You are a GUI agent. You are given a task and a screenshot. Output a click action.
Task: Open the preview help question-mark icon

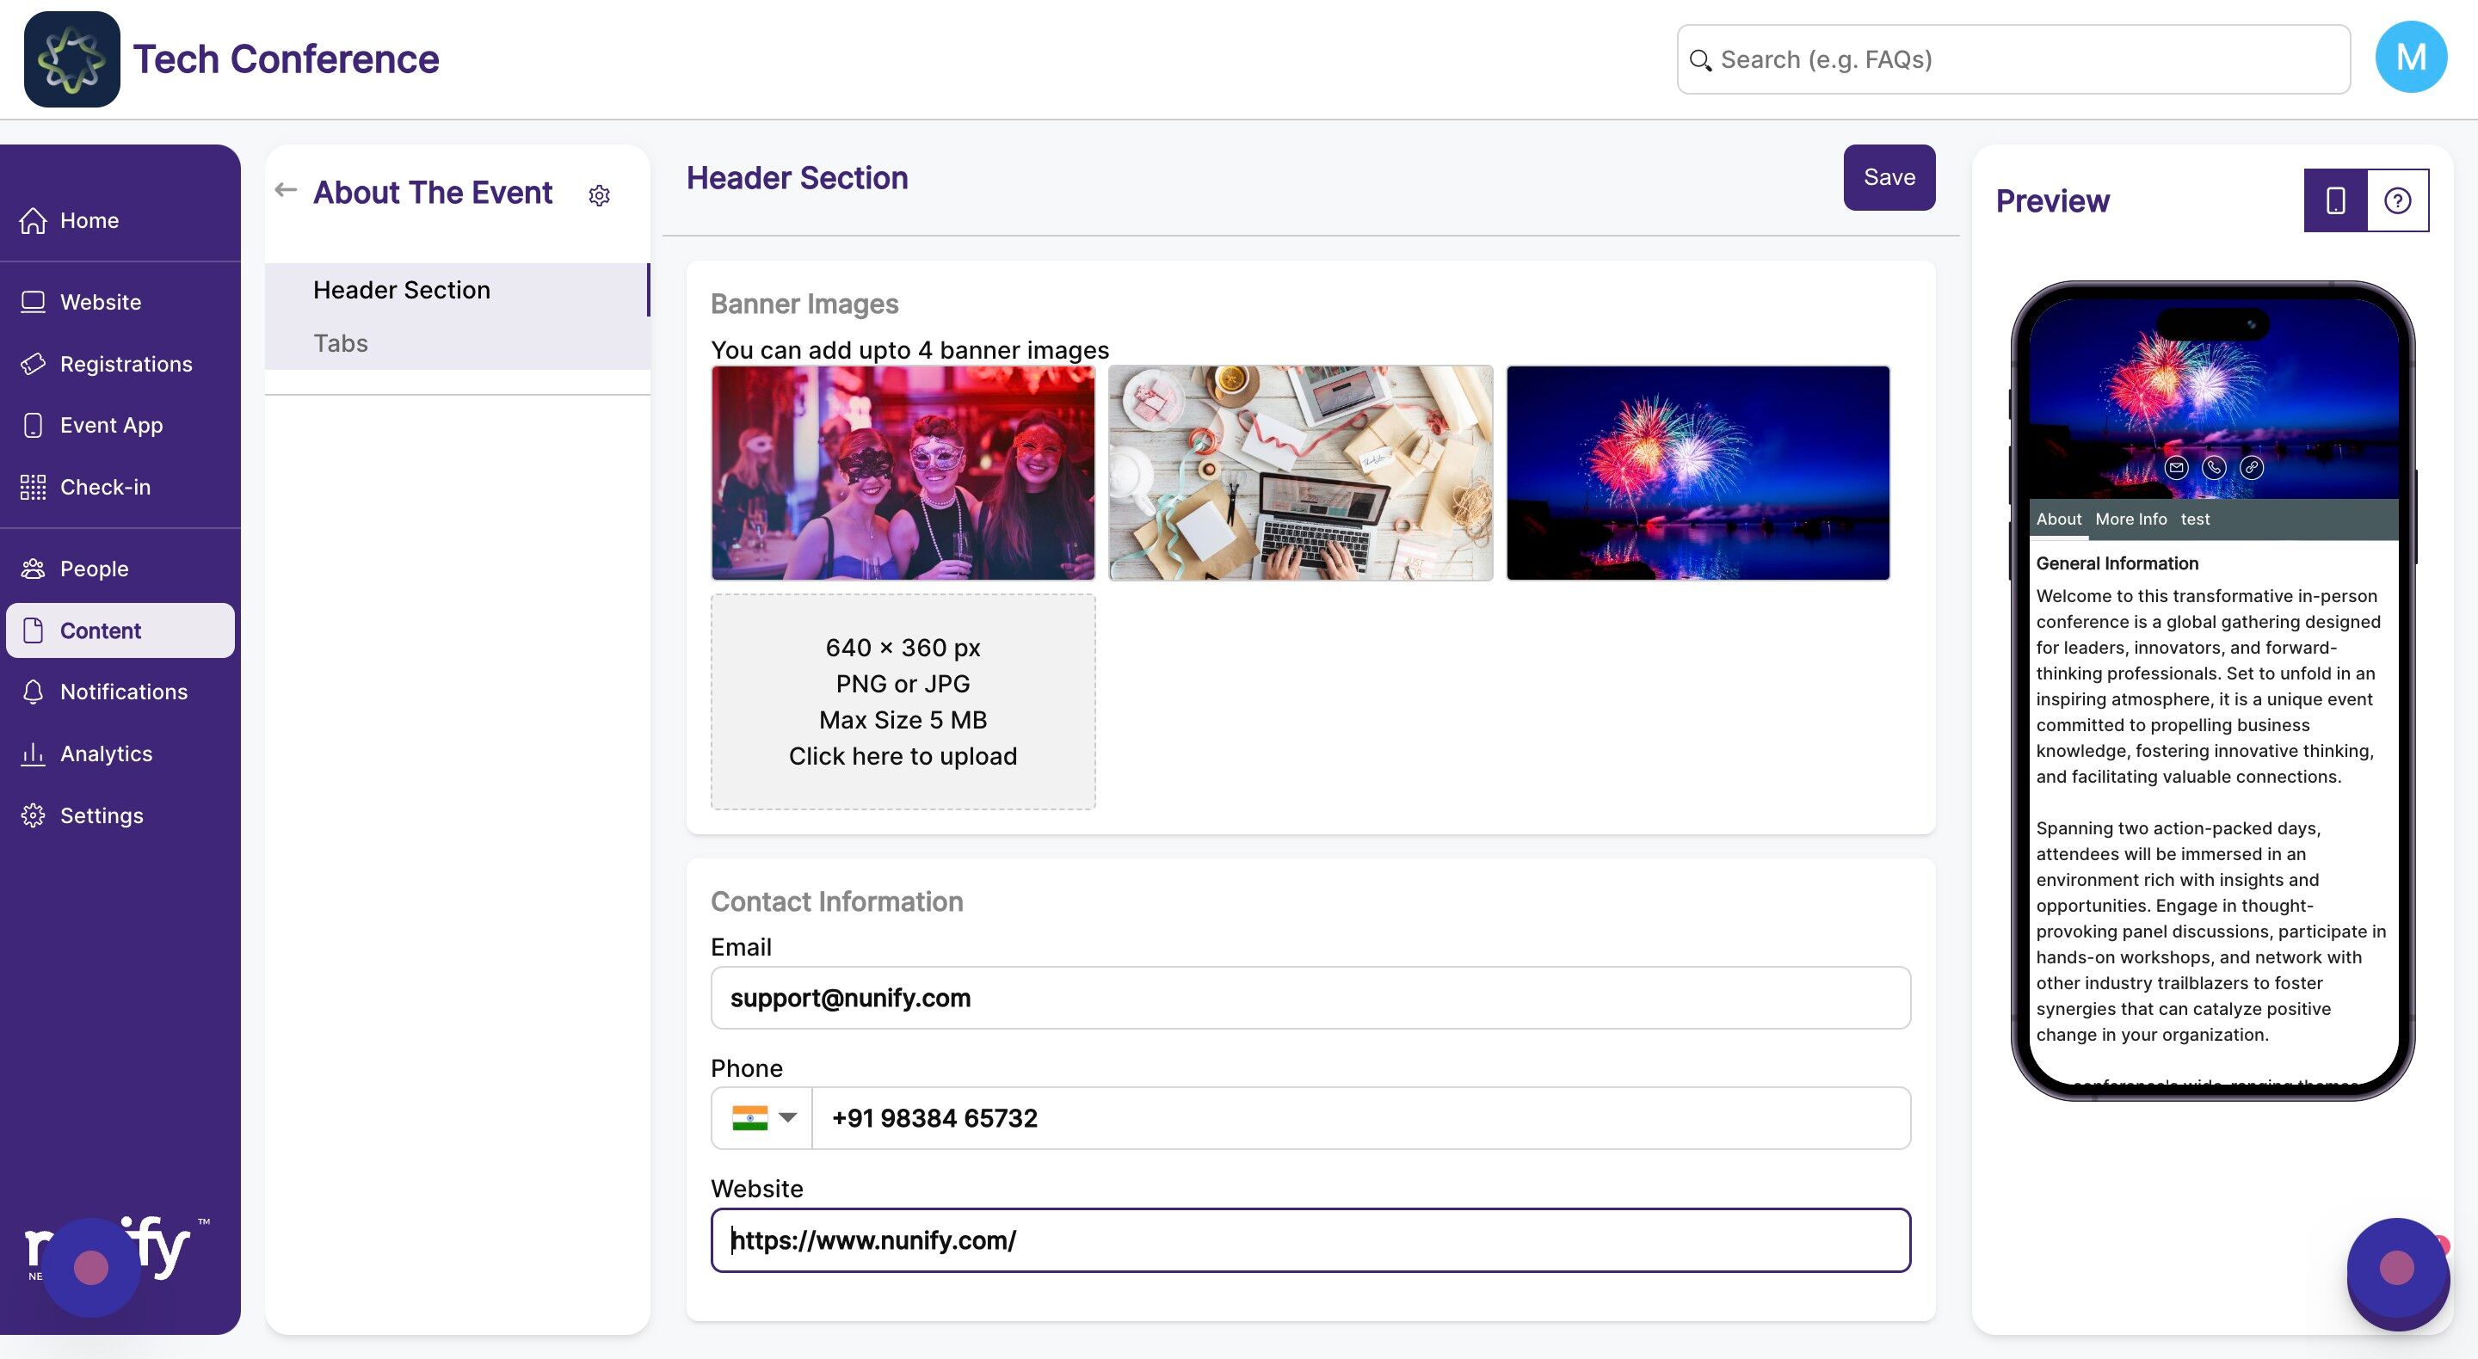click(x=2397, y=201)
